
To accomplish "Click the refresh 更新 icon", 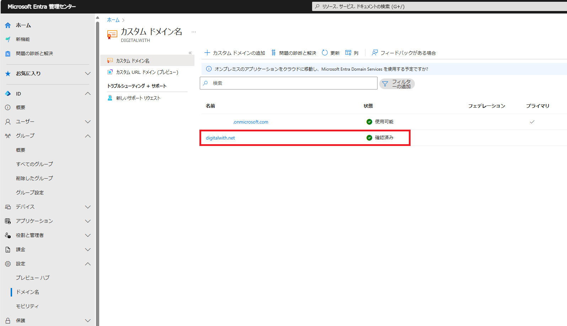I will point(325,53).
